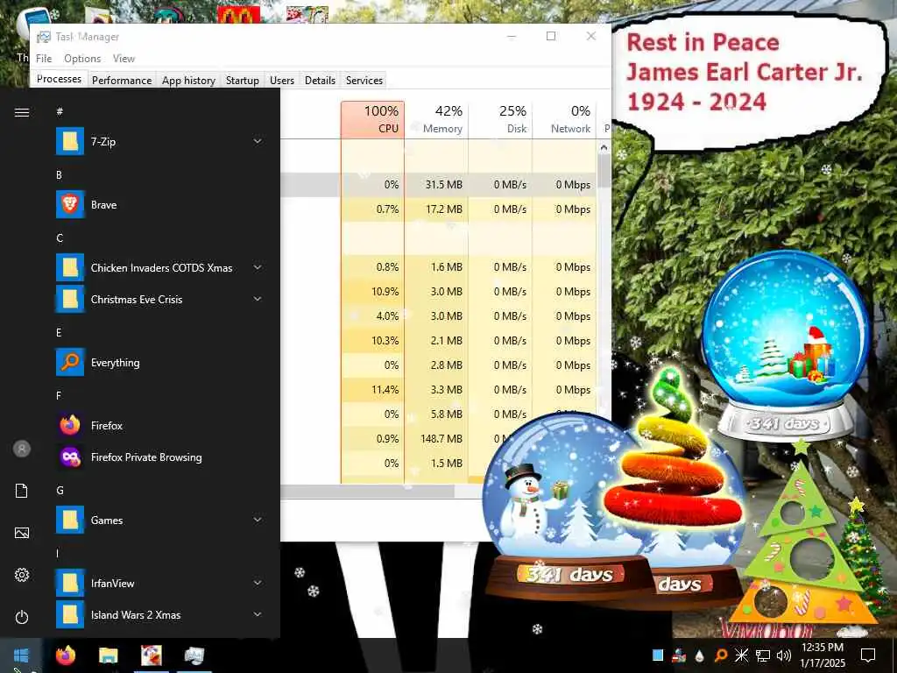Click the Task Manager taskbar icon
Viewport: 897px width, 673px height.
click(x=194, y=655)
